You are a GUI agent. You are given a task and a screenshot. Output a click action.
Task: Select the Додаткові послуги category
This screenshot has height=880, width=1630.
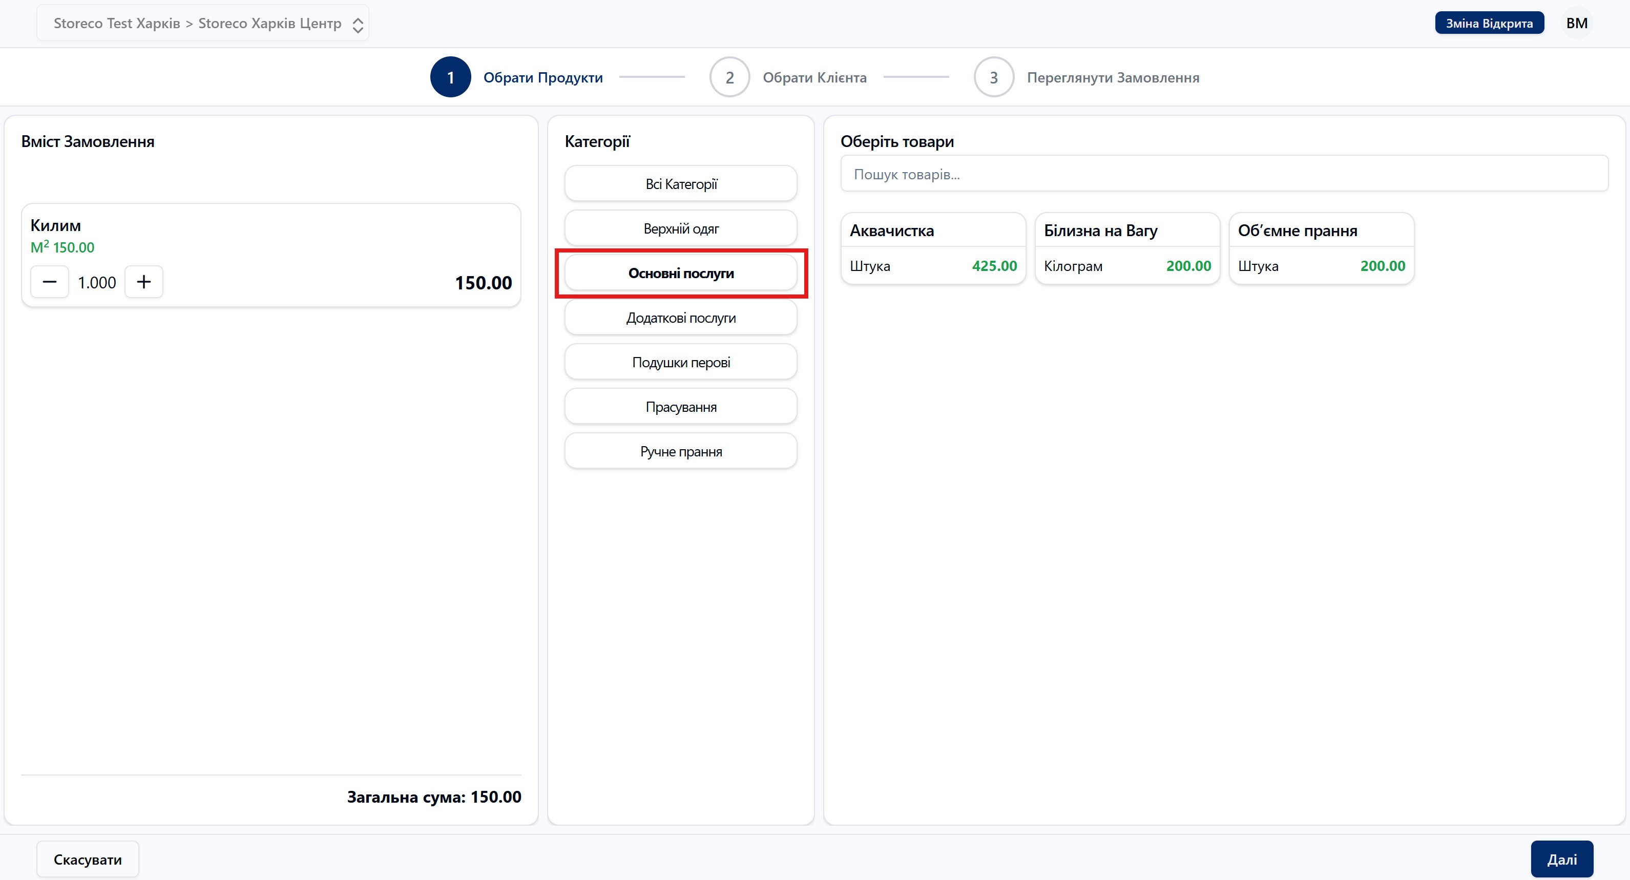click(x=680, y=318)
